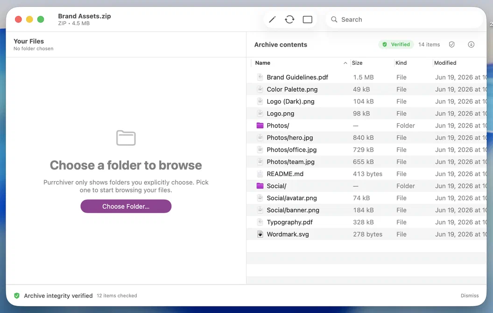This screenshot has width=493, height=313.
Task: Select the Logo (Dark).png file name
Action: pos(290,101)
